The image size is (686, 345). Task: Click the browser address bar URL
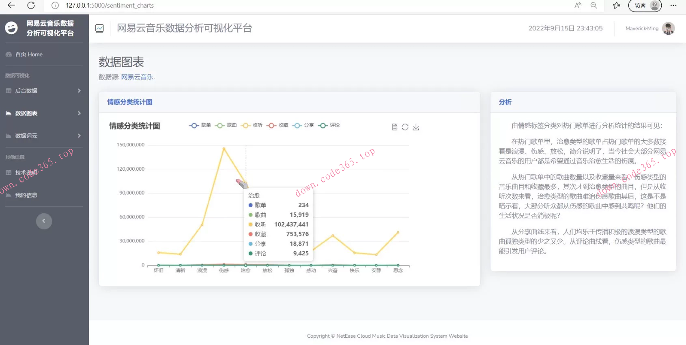coord(110,5)
